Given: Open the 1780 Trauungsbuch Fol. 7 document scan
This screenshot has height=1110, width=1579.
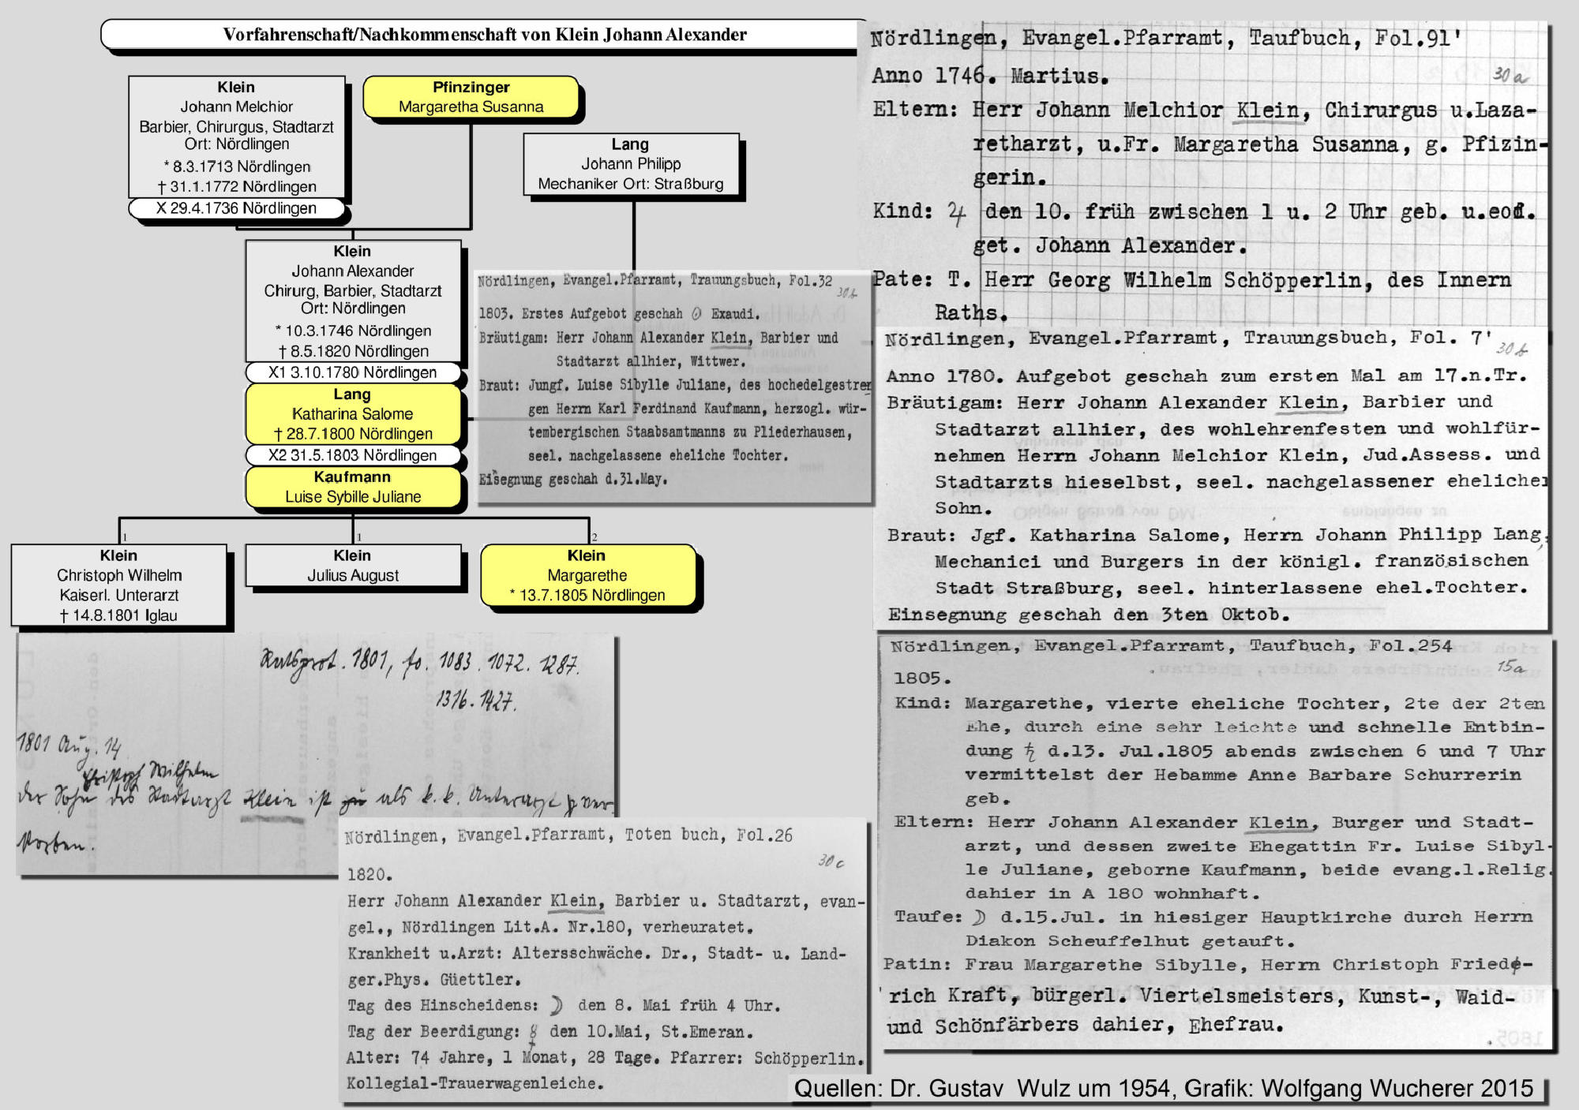Looking at the screenshot, I should point(1212,477).
